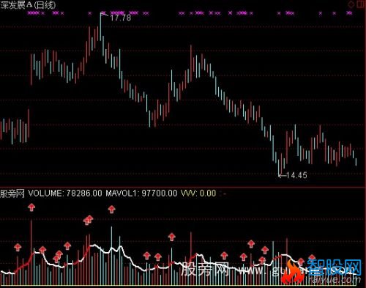The image size is (366, 288).
Task: Click the red arrow above the tallest volume bar
Action: tap(31, 207)
